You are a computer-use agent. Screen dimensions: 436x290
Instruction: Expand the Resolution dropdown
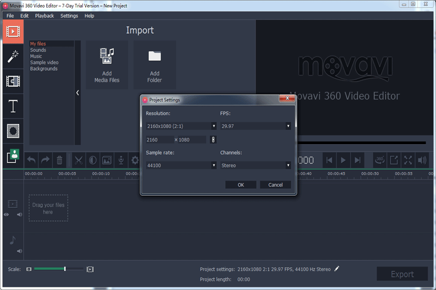coord(214,126)
